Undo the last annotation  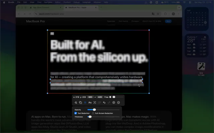[104, 103]
